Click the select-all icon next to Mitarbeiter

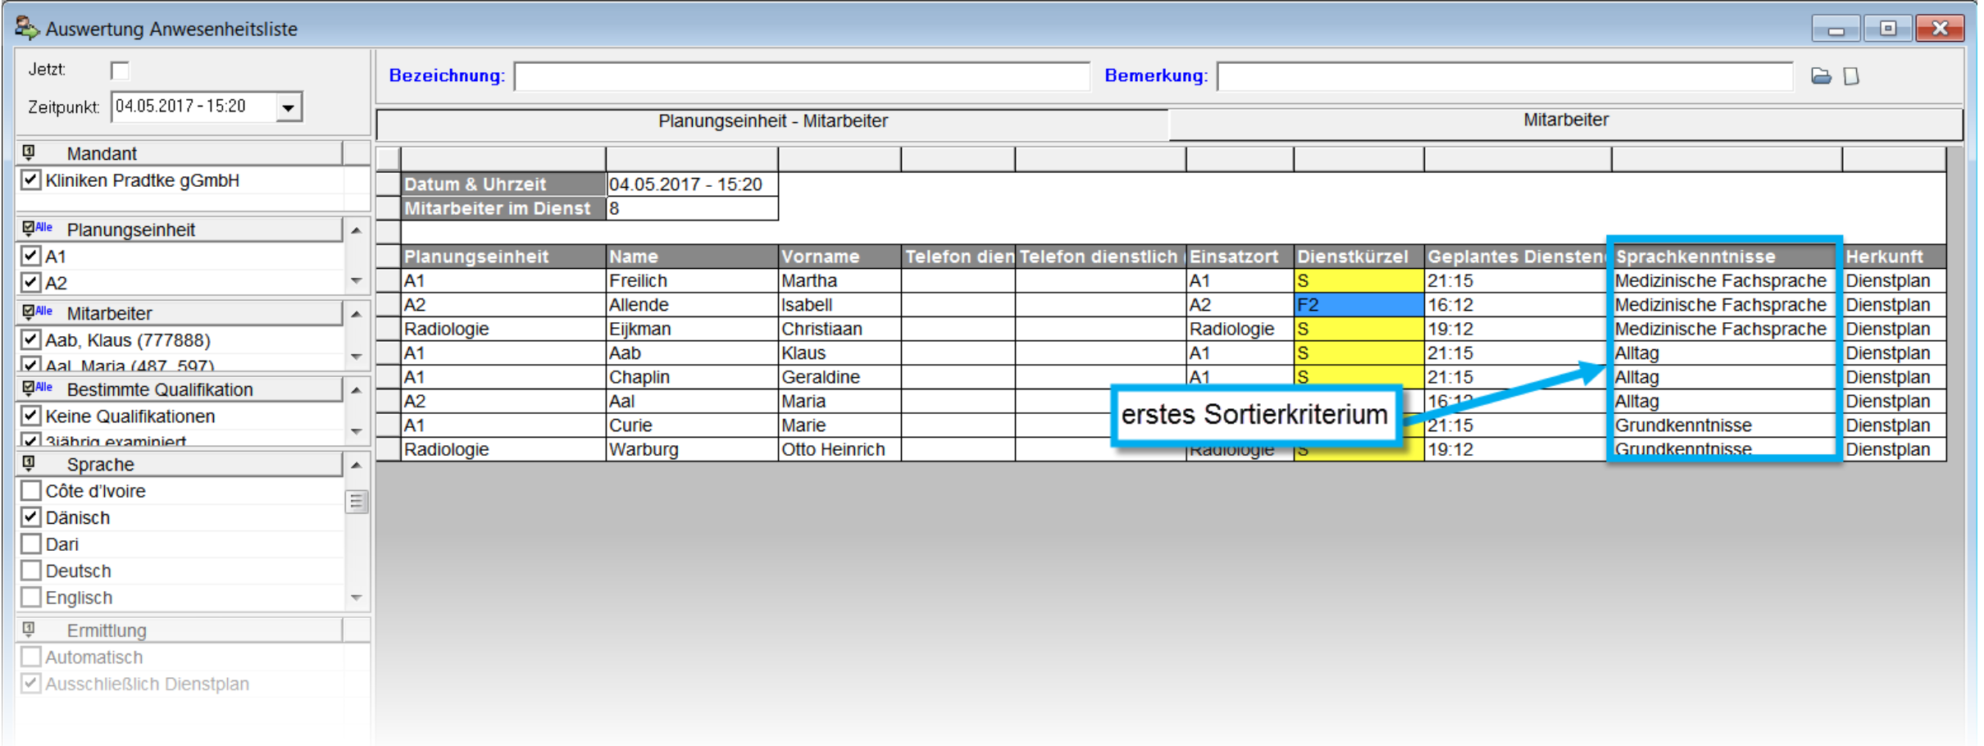(x=37, y=312)
